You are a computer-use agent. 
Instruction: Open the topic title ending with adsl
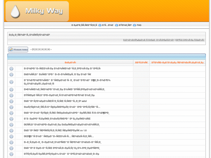tap(55, 101)
